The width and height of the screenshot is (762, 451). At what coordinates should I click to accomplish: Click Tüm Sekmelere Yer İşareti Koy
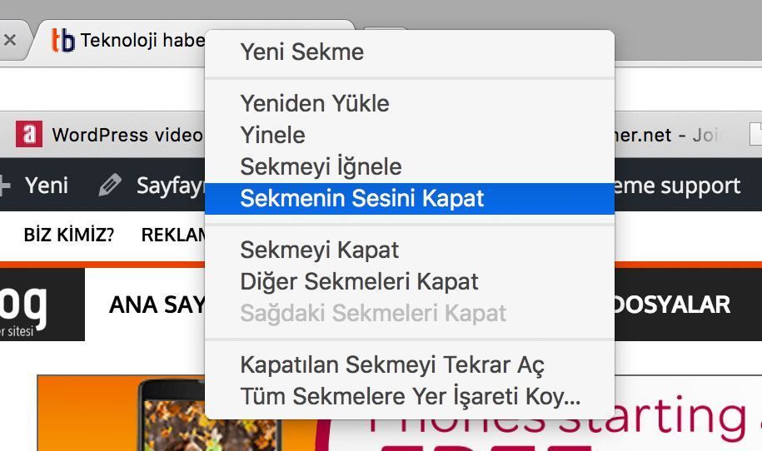click(x=410, y=396)
